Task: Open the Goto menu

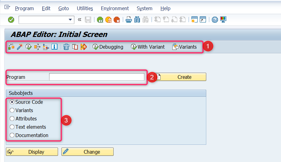Action: 63,8
